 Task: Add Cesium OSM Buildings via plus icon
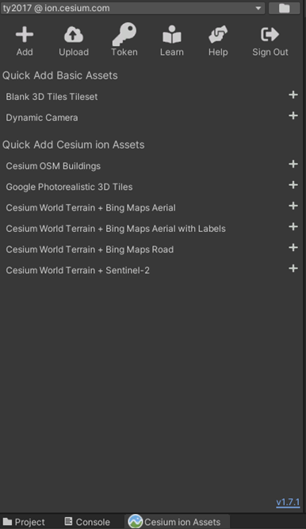click(293, 164)
